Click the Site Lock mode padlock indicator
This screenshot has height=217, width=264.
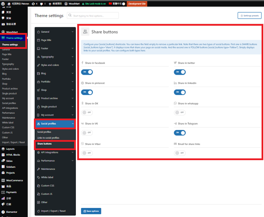(x=83, y=4)
